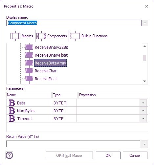
Task: Switch to the Built-in Functions tab
Action: click(x=89, y=36)
